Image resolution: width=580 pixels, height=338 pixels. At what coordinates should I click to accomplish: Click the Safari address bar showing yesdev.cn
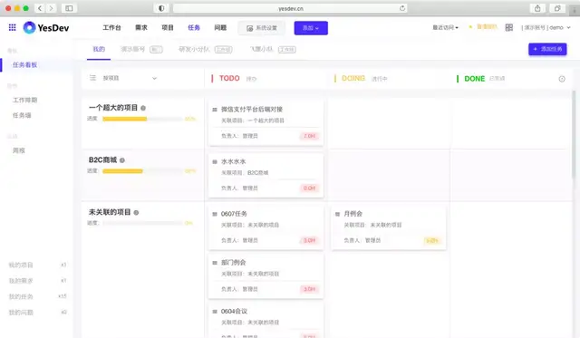pyautogui.click(x=290, y=8)
